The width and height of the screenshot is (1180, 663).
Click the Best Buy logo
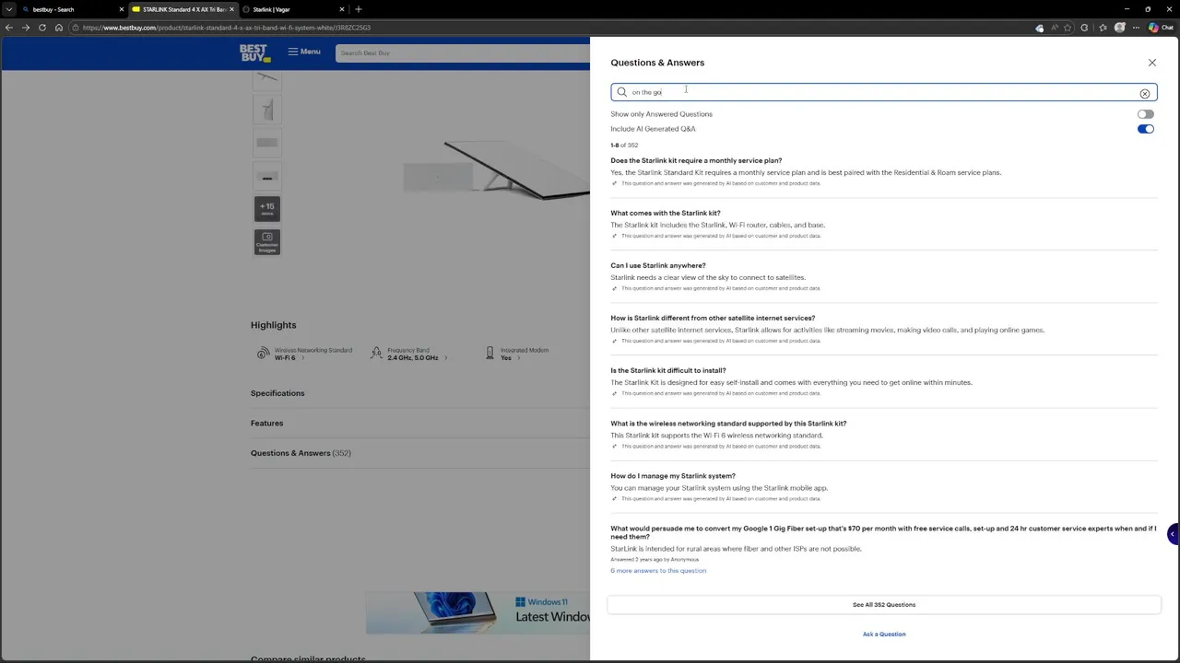click(x=254, y=52)
